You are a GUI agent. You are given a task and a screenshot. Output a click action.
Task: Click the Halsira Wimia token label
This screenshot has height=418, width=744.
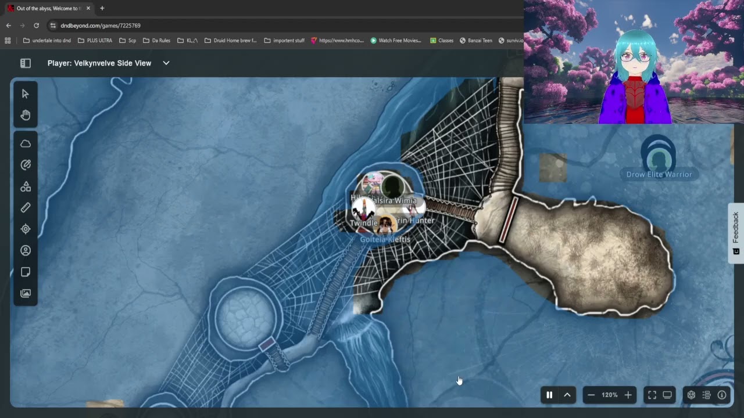pyautogui.click(x=394, y=201)
